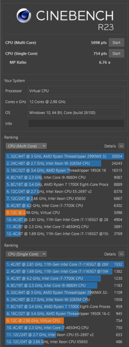Select i7-1165G7 15W row scoring 1382
129x347 pixels.
(x=64, y=271)
